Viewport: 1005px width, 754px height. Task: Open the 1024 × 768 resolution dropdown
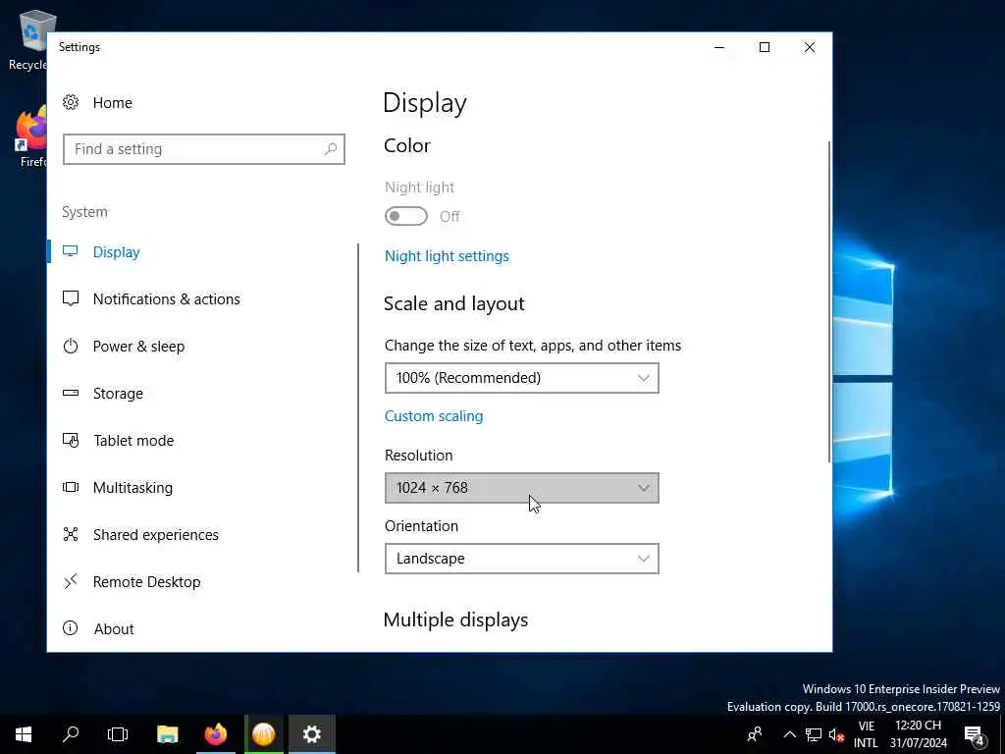pyautogui.click(x=522, y=488)
